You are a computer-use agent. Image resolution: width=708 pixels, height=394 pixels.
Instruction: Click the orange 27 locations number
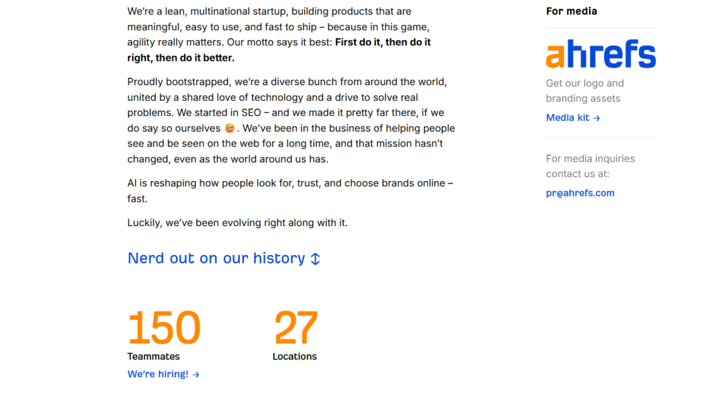(296, 327)
